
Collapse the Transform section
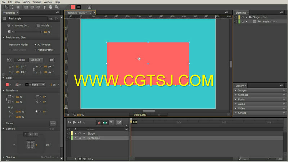tap(3, 90)
